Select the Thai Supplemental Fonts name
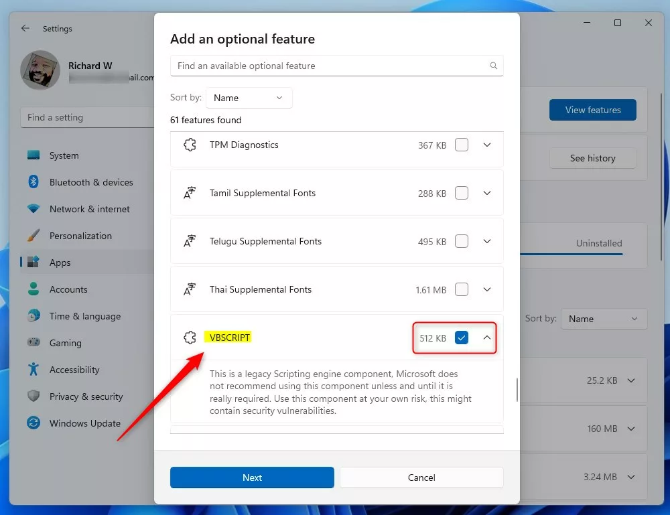The image size is (670, 515). (260, 289)
